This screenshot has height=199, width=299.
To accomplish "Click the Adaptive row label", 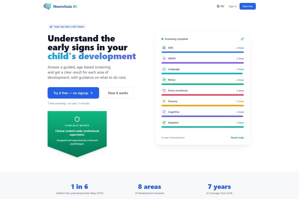I will tap(173, 122).
